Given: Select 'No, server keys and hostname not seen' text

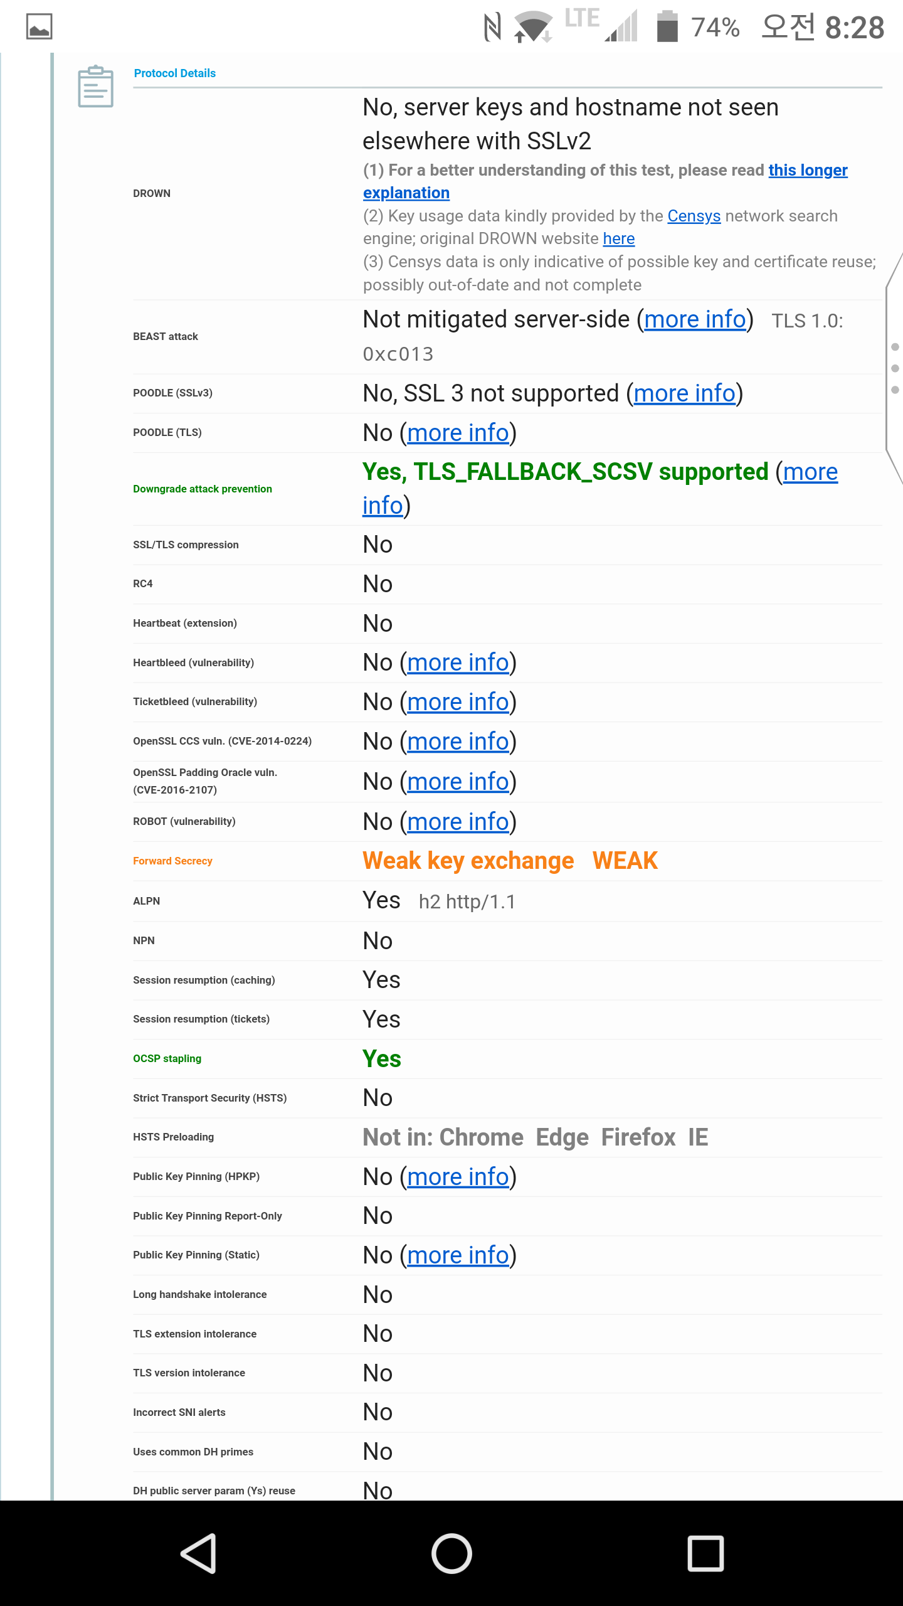Looking at the screenshot, I should coord(571,107).
